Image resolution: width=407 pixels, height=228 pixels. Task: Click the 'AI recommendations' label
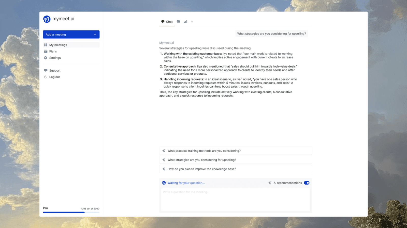point(288,183)
